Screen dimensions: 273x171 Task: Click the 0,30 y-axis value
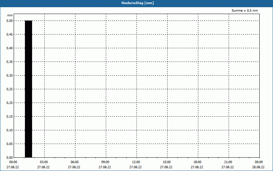coord(10,75)
